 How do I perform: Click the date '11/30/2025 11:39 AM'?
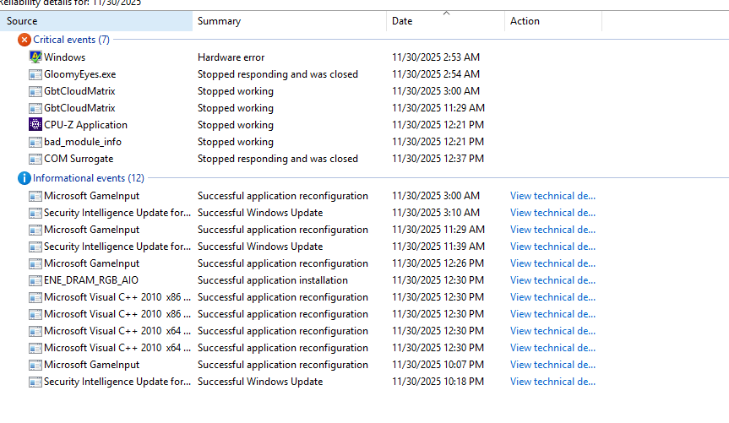[x=438, y=247]
